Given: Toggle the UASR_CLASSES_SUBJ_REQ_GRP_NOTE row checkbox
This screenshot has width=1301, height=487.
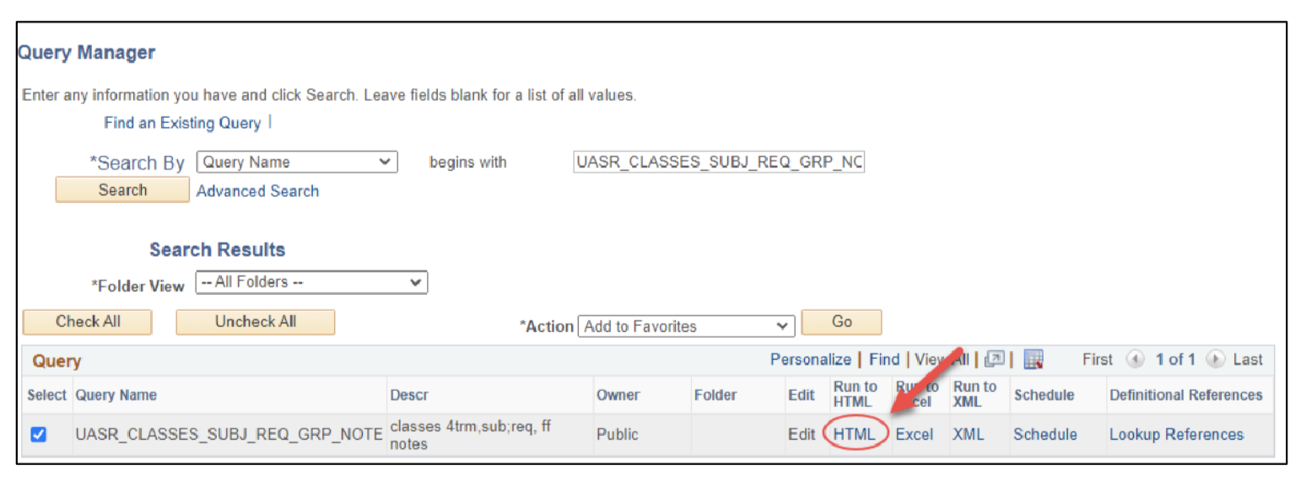Looking at the screenshot, I should 39,435.
